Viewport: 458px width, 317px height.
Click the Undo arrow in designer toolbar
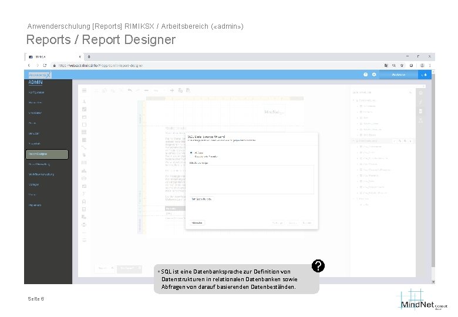click(130, 90)
